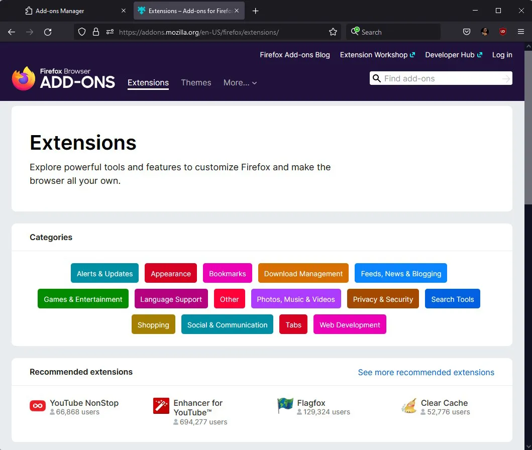Click the browser Reload page button
This screenshot has width=532, height=450.
pos(48,32)
